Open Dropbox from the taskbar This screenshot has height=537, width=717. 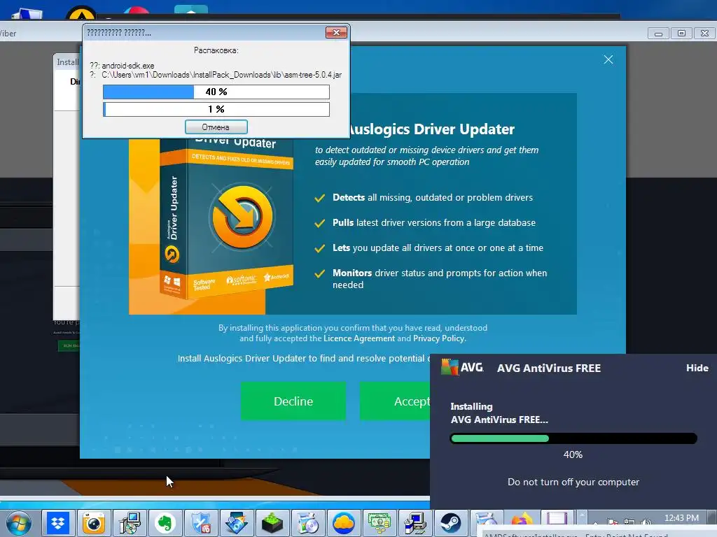(58, 523)
